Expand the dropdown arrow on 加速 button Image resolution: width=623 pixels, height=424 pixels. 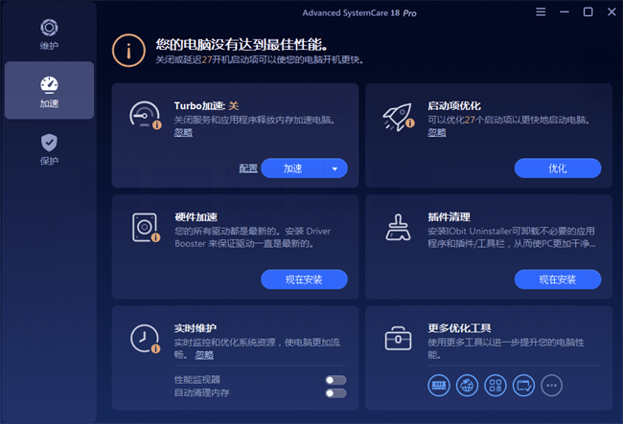[x=335, y=168]
